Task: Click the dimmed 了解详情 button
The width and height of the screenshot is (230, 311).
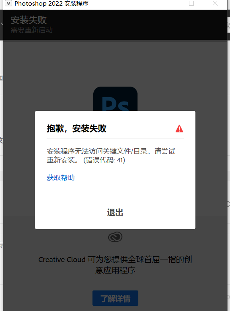Action: (x=115, y=298)
